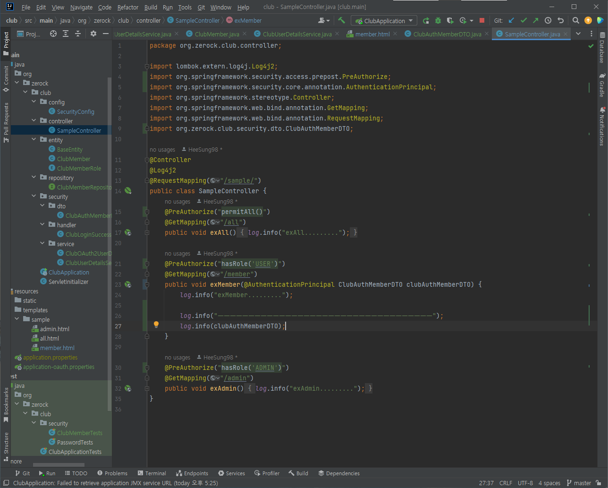The image size is (608, 488).
Task: Collapse the controller folder in the tree
Action: [34, 120]
